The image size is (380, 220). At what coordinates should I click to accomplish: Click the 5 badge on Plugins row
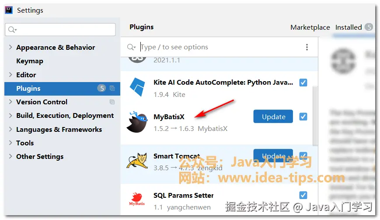101,88
